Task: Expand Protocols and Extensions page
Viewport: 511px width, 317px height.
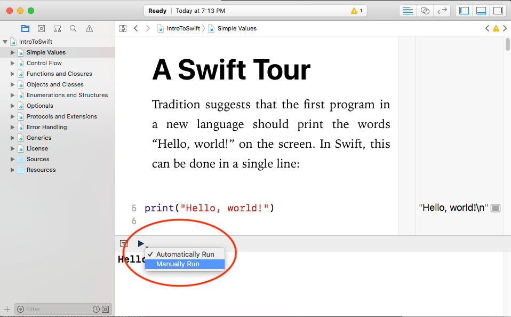Action: click(x=12, y=116)
